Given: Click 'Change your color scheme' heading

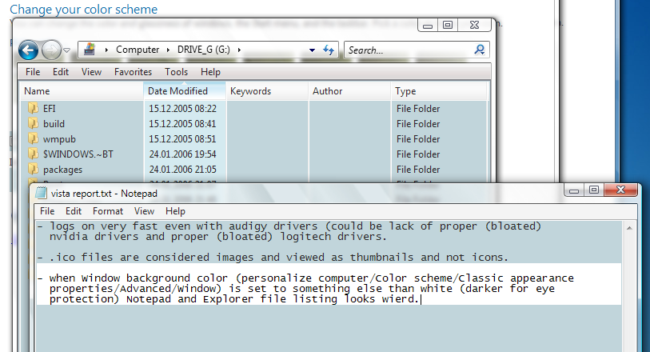Looking at the screenshot, I should tap(84, 9).
